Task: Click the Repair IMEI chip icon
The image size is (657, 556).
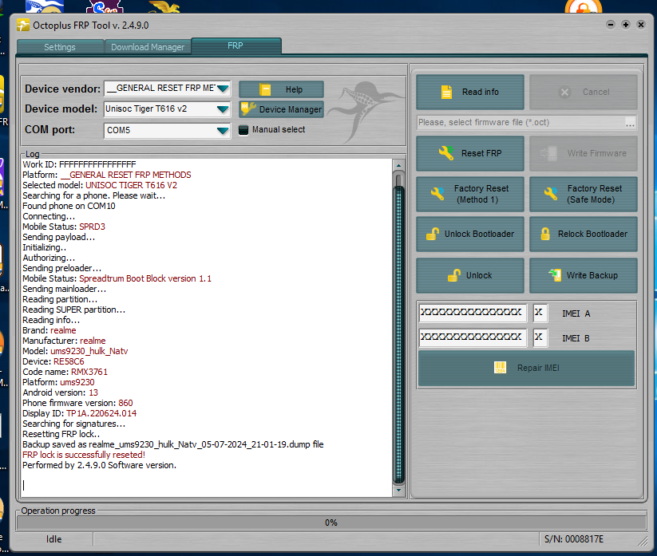Action: pos(501,368)
